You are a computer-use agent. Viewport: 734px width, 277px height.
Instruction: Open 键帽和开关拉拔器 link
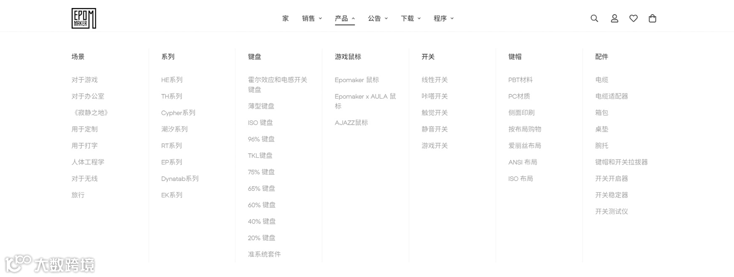pyautogui.click(x=621, y=162)
